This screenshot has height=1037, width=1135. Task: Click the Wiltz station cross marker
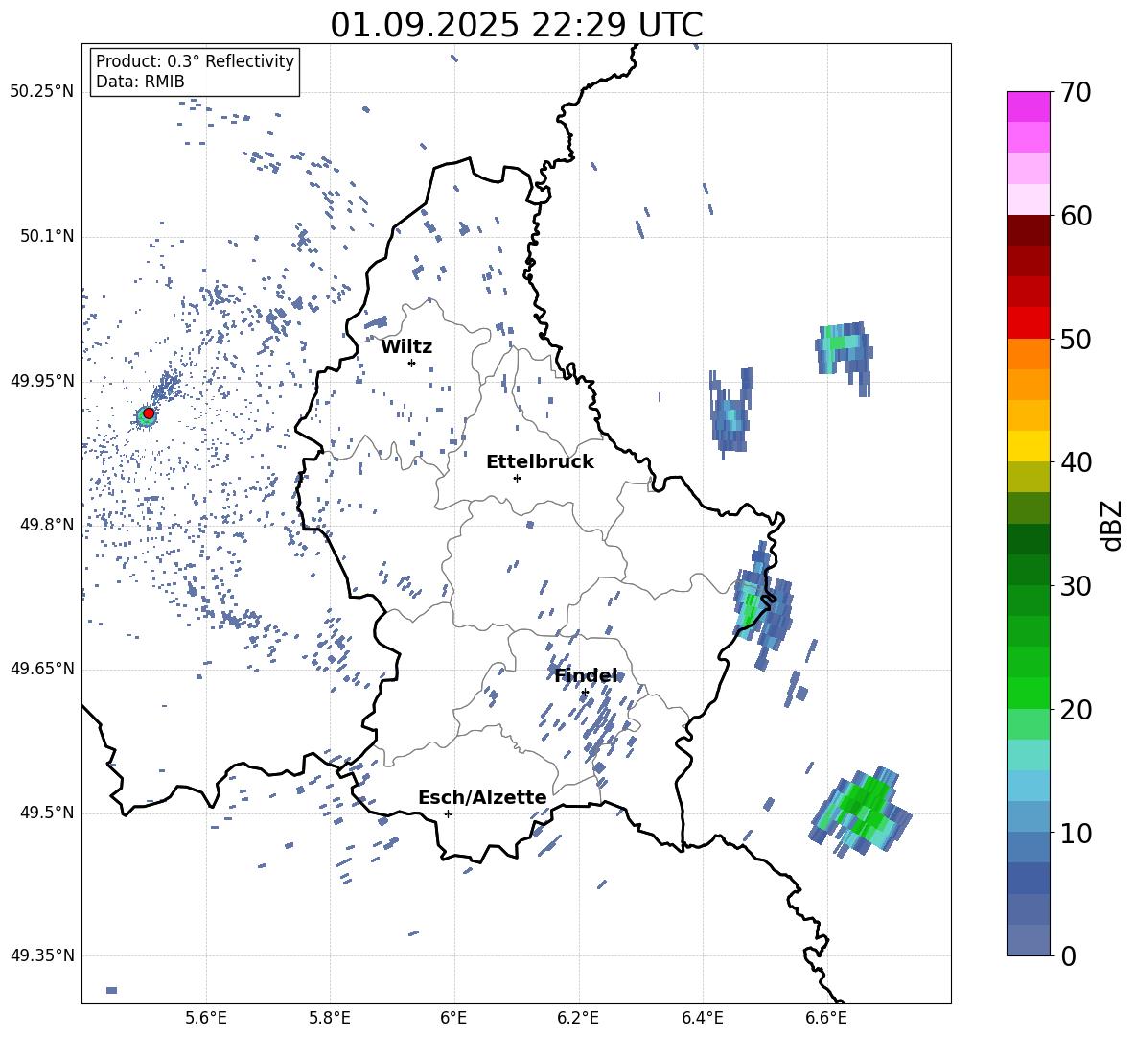coord(412,363)
